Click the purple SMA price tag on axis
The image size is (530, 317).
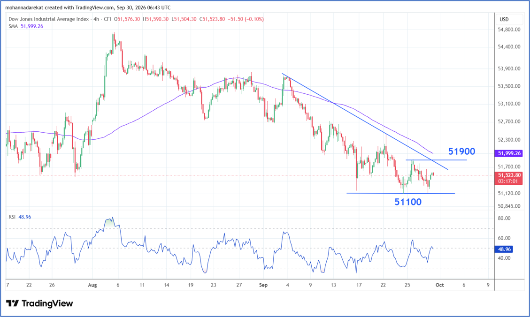pyautogui.click(x=509, y=153)
